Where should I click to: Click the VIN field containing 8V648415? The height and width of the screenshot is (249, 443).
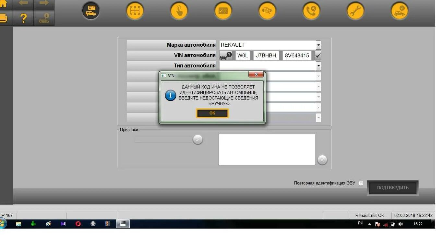[297, 55]
